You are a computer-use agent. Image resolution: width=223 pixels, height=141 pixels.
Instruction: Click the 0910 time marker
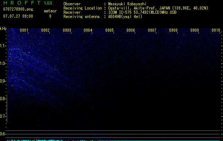pyautogui.click(x=216, y=30)
